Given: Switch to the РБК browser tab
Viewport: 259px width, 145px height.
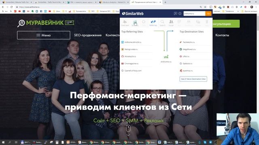Looking at the screenshot, I should point(82,2).
